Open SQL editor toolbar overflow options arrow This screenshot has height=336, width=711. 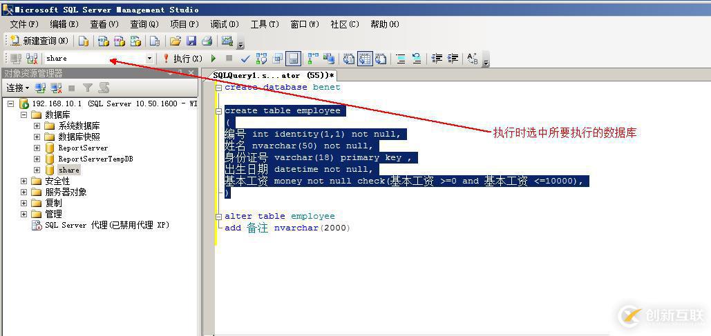(486, 61)
